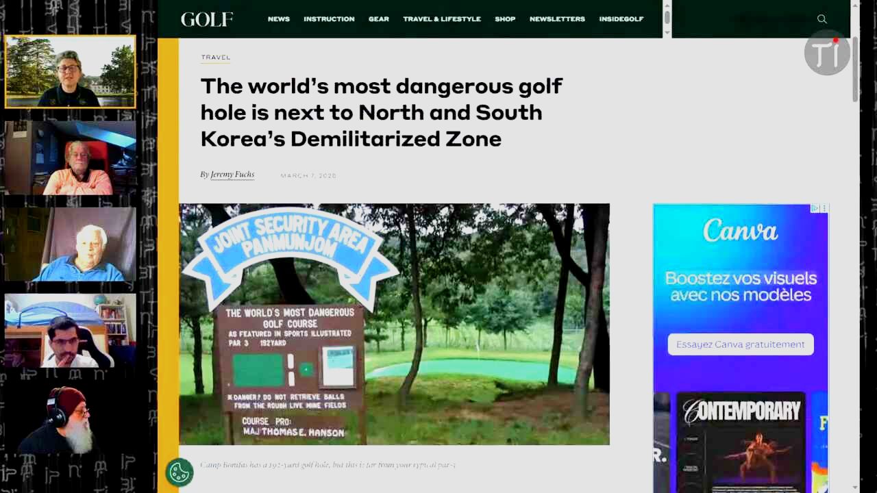This screenshot has width=877, height=493.
Task: Open author Jeremy Fuchs's page
Action: 232,175
